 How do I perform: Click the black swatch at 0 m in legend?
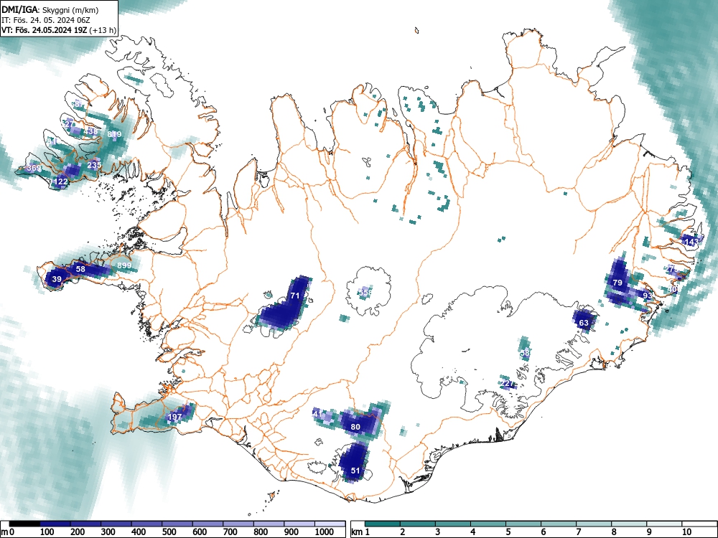(24, 524)
